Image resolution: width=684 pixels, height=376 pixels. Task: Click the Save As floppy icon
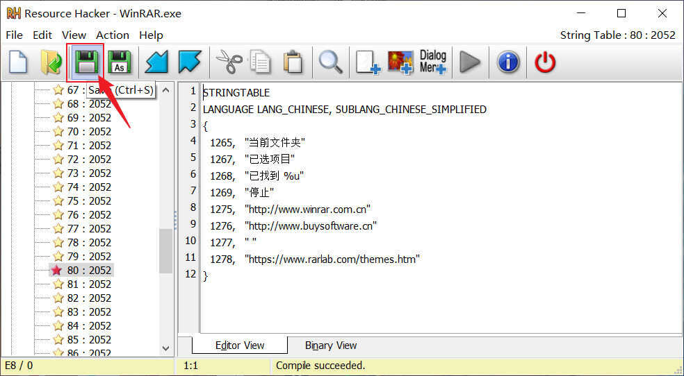coord(119,62)
